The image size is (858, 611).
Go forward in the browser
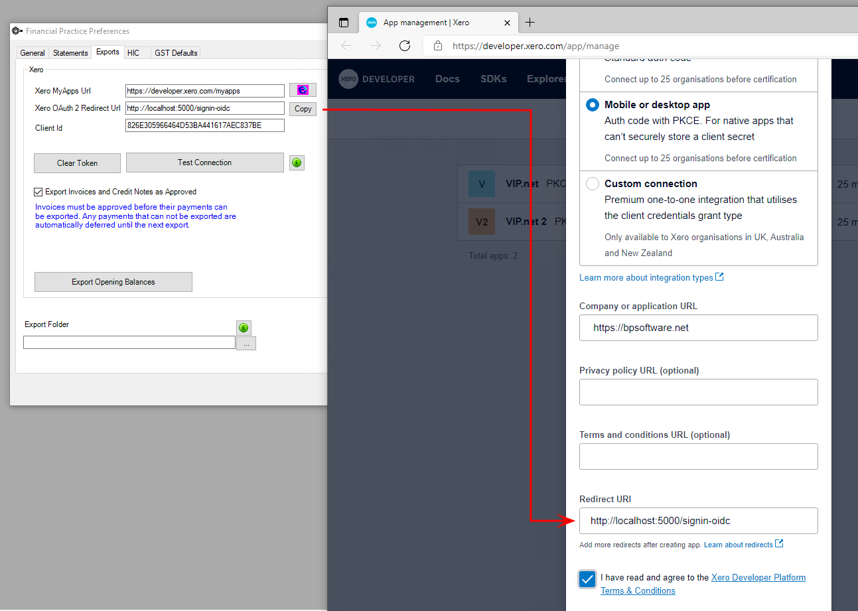point(376,46)
